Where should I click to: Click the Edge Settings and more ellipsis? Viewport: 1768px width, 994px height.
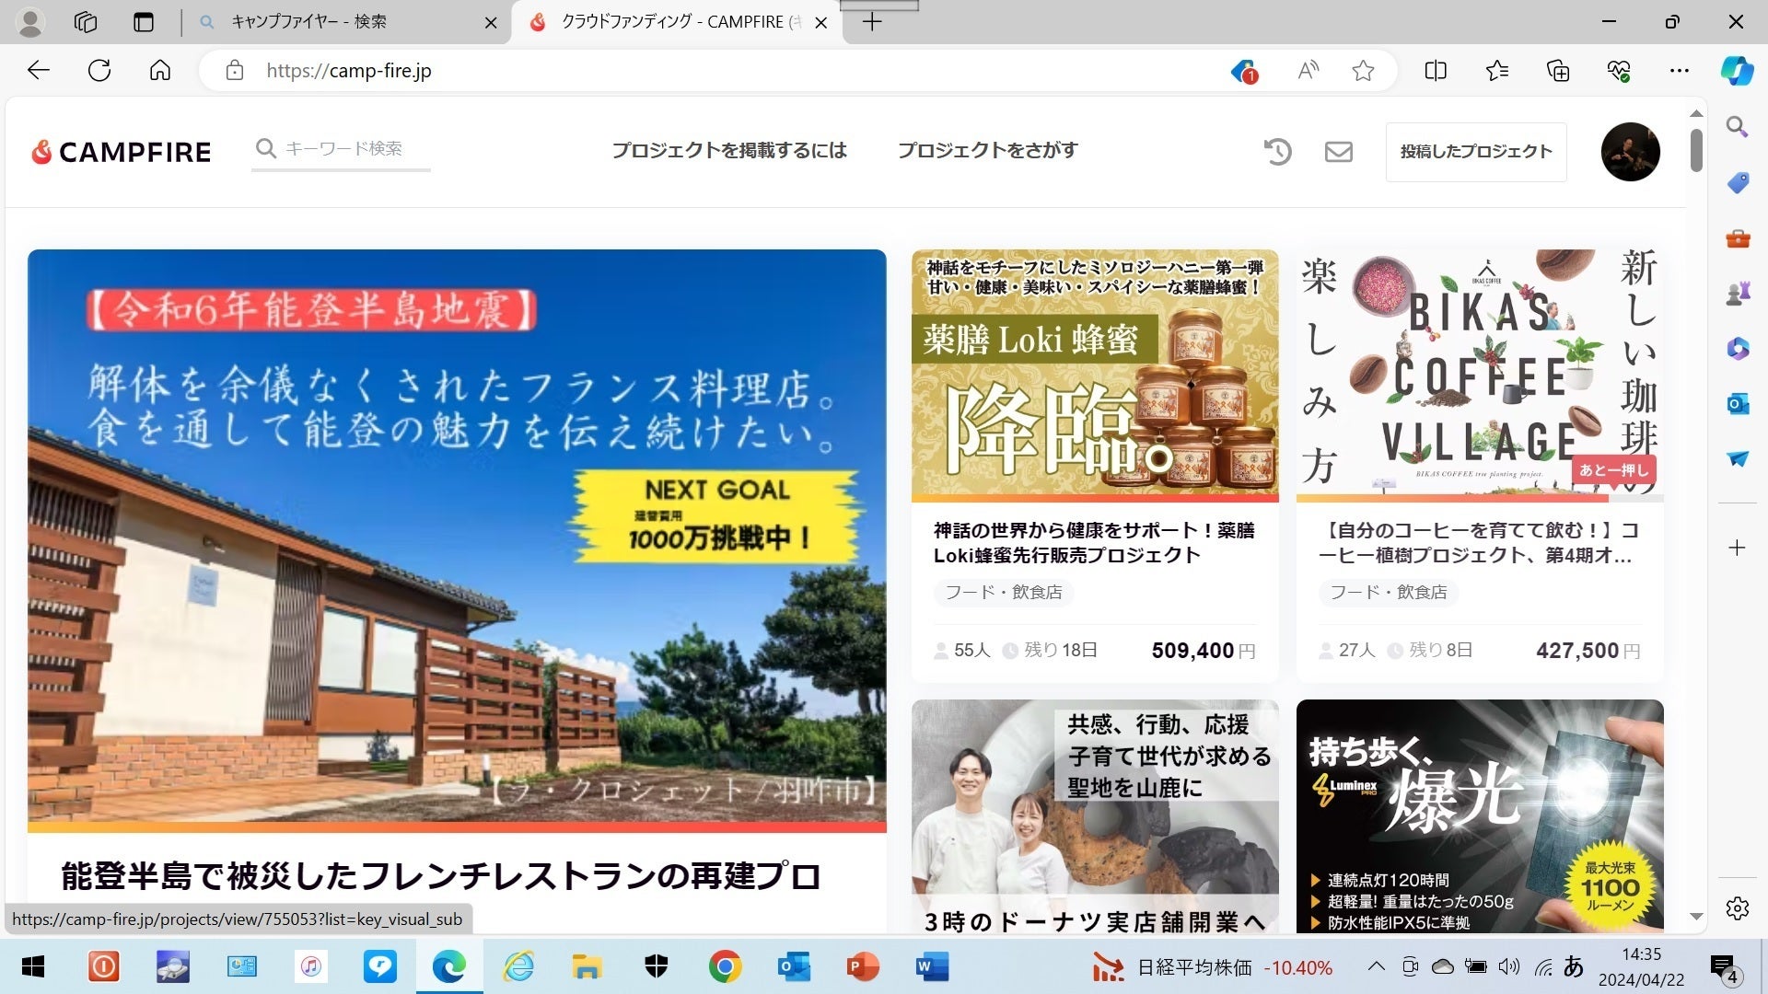1679,71
